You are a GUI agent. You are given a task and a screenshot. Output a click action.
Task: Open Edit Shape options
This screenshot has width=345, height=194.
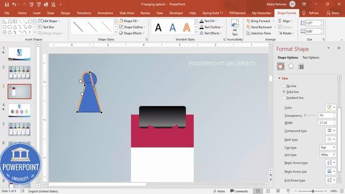[x=49, y=21]
